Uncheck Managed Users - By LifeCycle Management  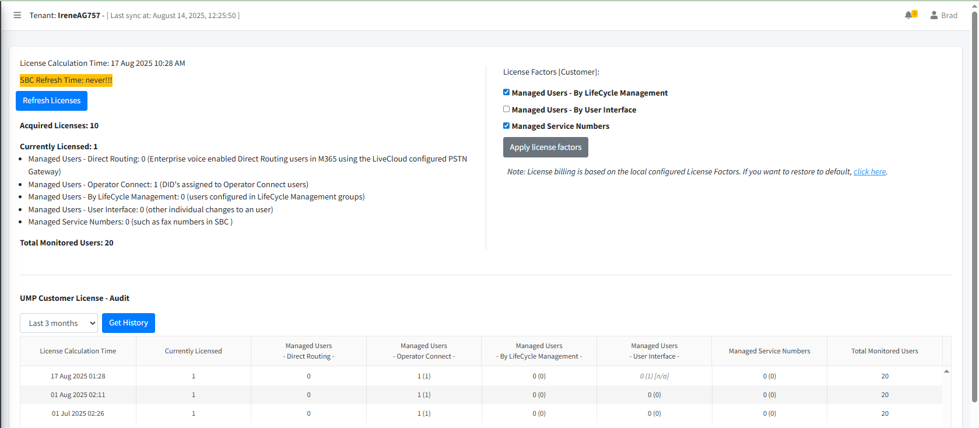pos(506,92)
